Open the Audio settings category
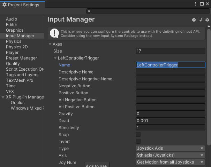The image size is (211, 167). tap(12, 19)
